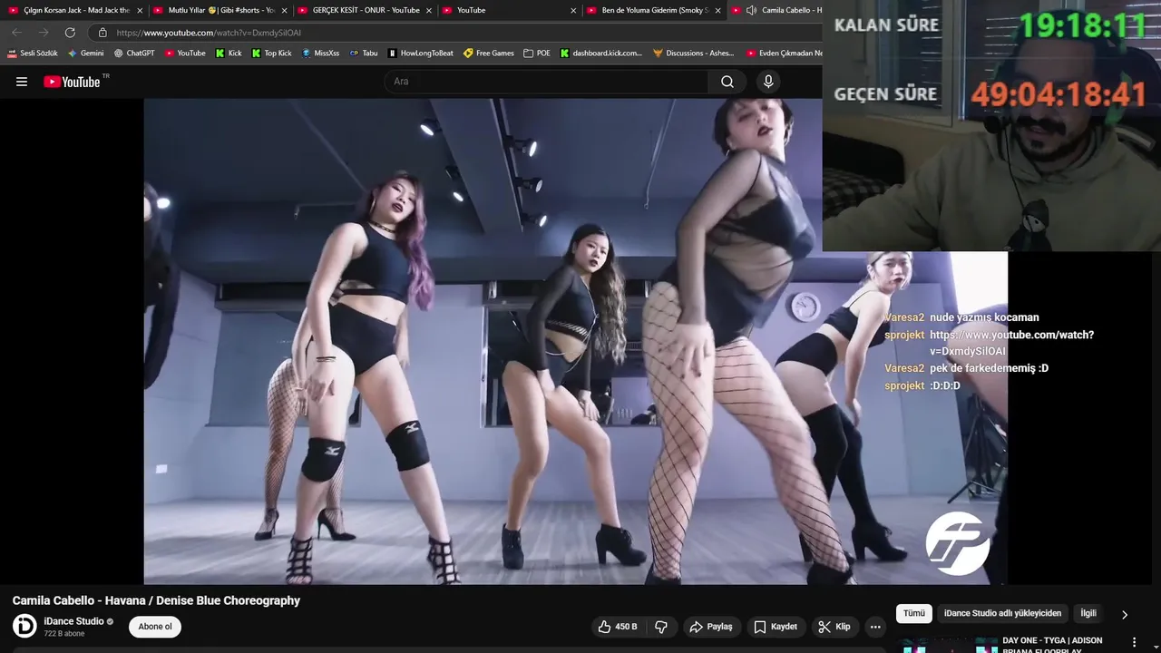Viewport: 1161px width, 653px height.
Task: Open Gemini bookmark
Action: coord(85,54)
